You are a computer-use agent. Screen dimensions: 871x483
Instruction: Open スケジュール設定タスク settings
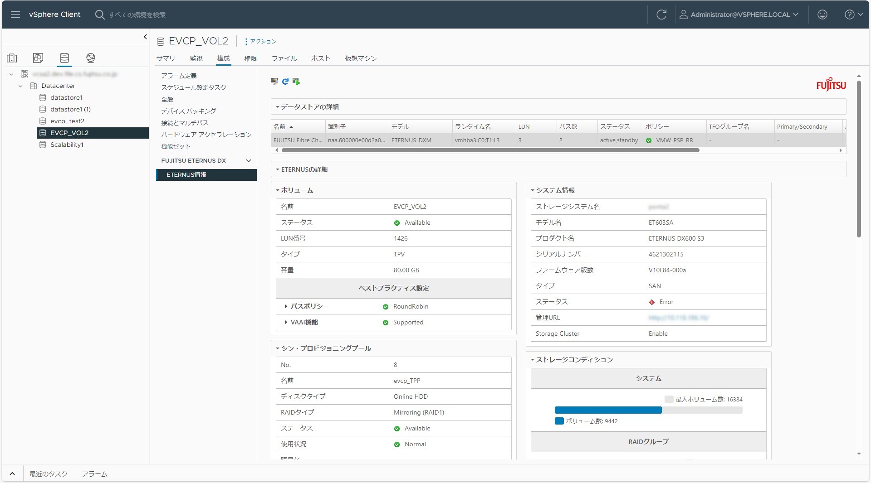[x=194, y=87]
